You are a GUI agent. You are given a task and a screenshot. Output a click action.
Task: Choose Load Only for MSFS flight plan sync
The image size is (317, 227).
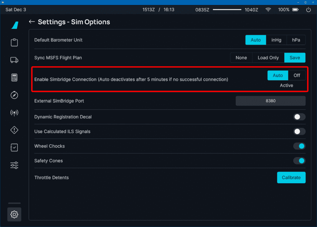point(268,58)
